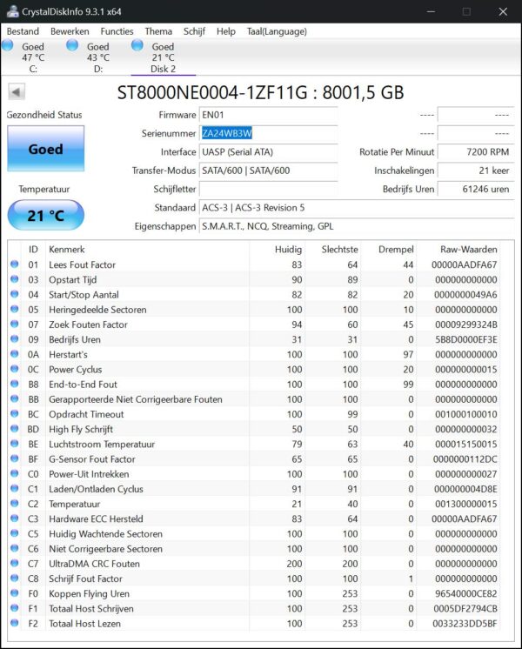The image size is (522, 649).
Task: Click the blue status icon for C: drive
Action: click(8, 45)
